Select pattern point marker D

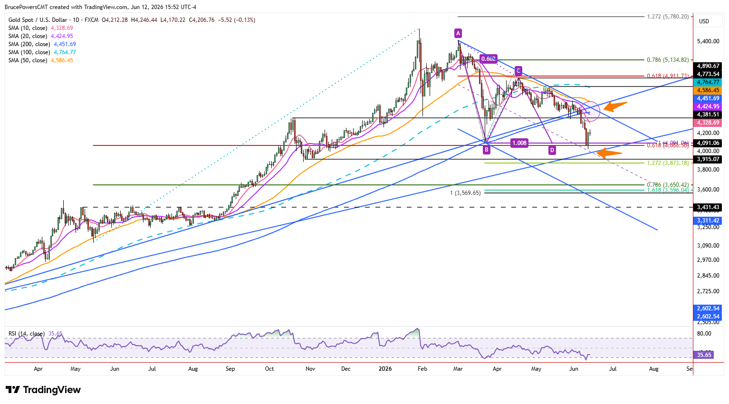(x=552, y=150)
